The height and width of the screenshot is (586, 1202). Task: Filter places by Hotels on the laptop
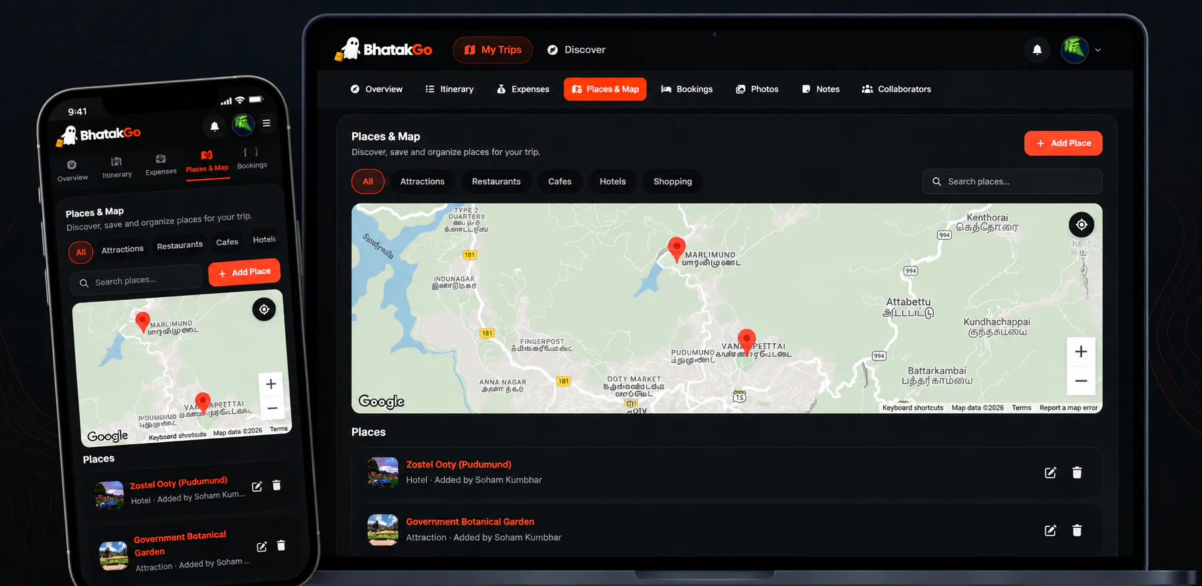point(613,181)
